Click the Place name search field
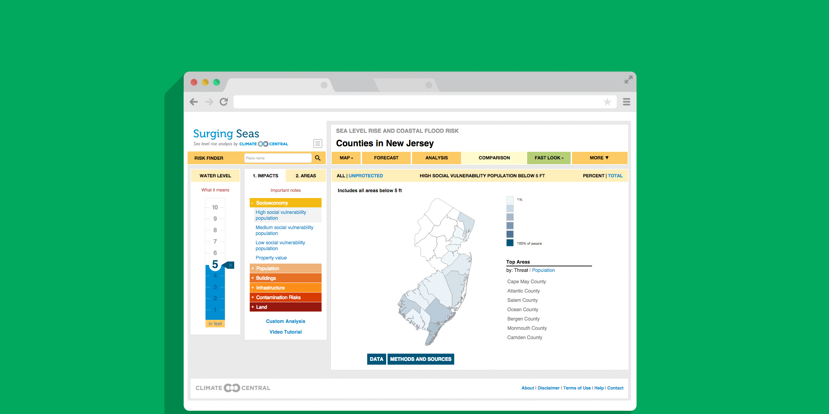 (277, 158)
